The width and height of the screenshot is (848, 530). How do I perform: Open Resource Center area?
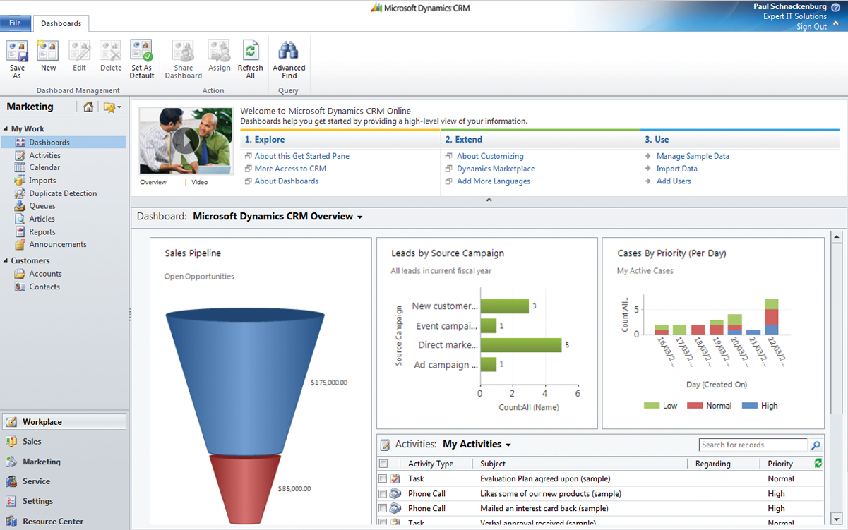(x=64, y=522)
